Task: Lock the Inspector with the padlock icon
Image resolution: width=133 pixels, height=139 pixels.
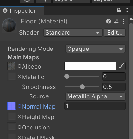Action: [119, 10]
